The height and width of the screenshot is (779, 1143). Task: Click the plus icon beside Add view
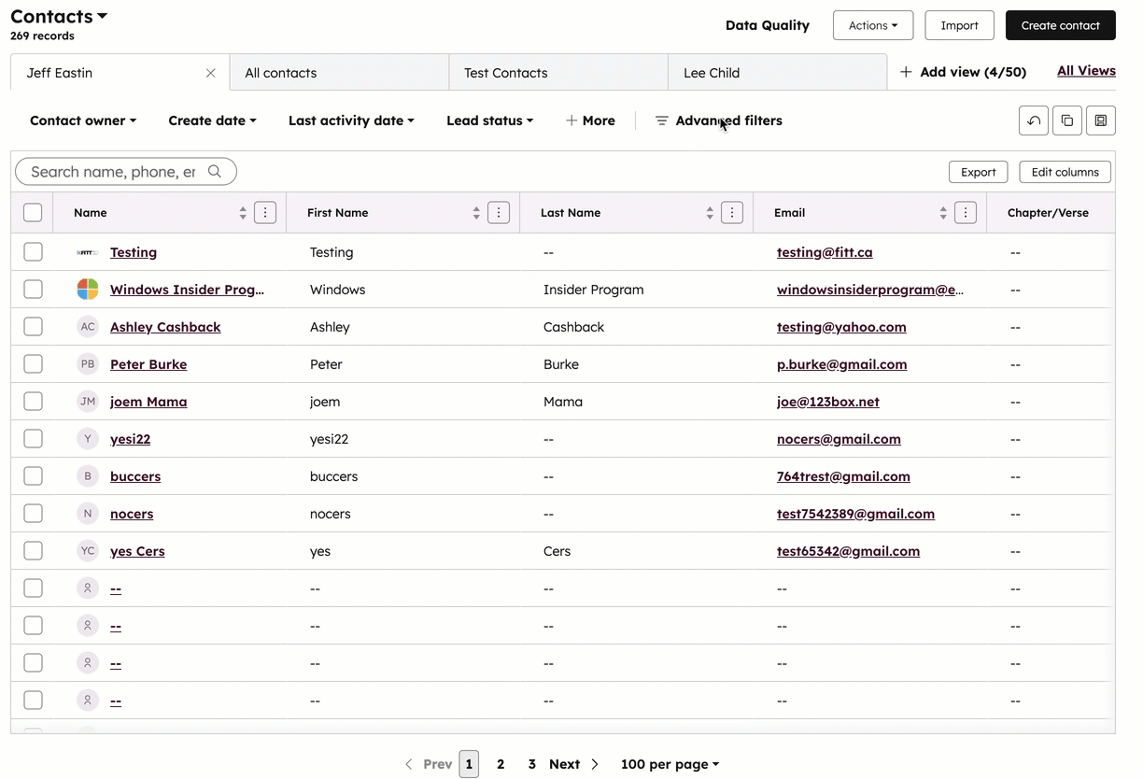click(x=906, y=72)
